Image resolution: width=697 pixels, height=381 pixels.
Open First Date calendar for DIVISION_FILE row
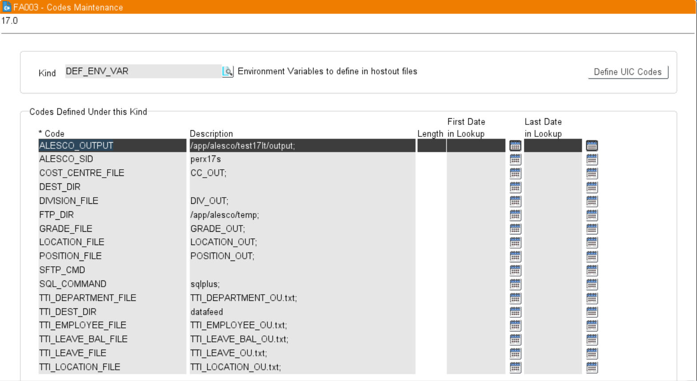click(x=515, y=201)
